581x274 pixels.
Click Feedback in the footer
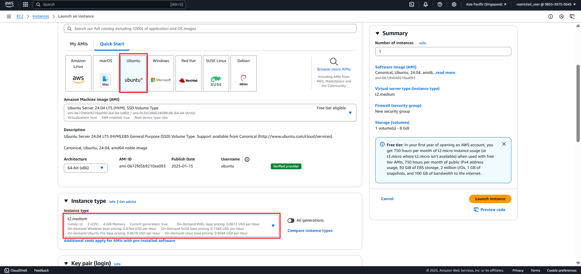point(41,270)
